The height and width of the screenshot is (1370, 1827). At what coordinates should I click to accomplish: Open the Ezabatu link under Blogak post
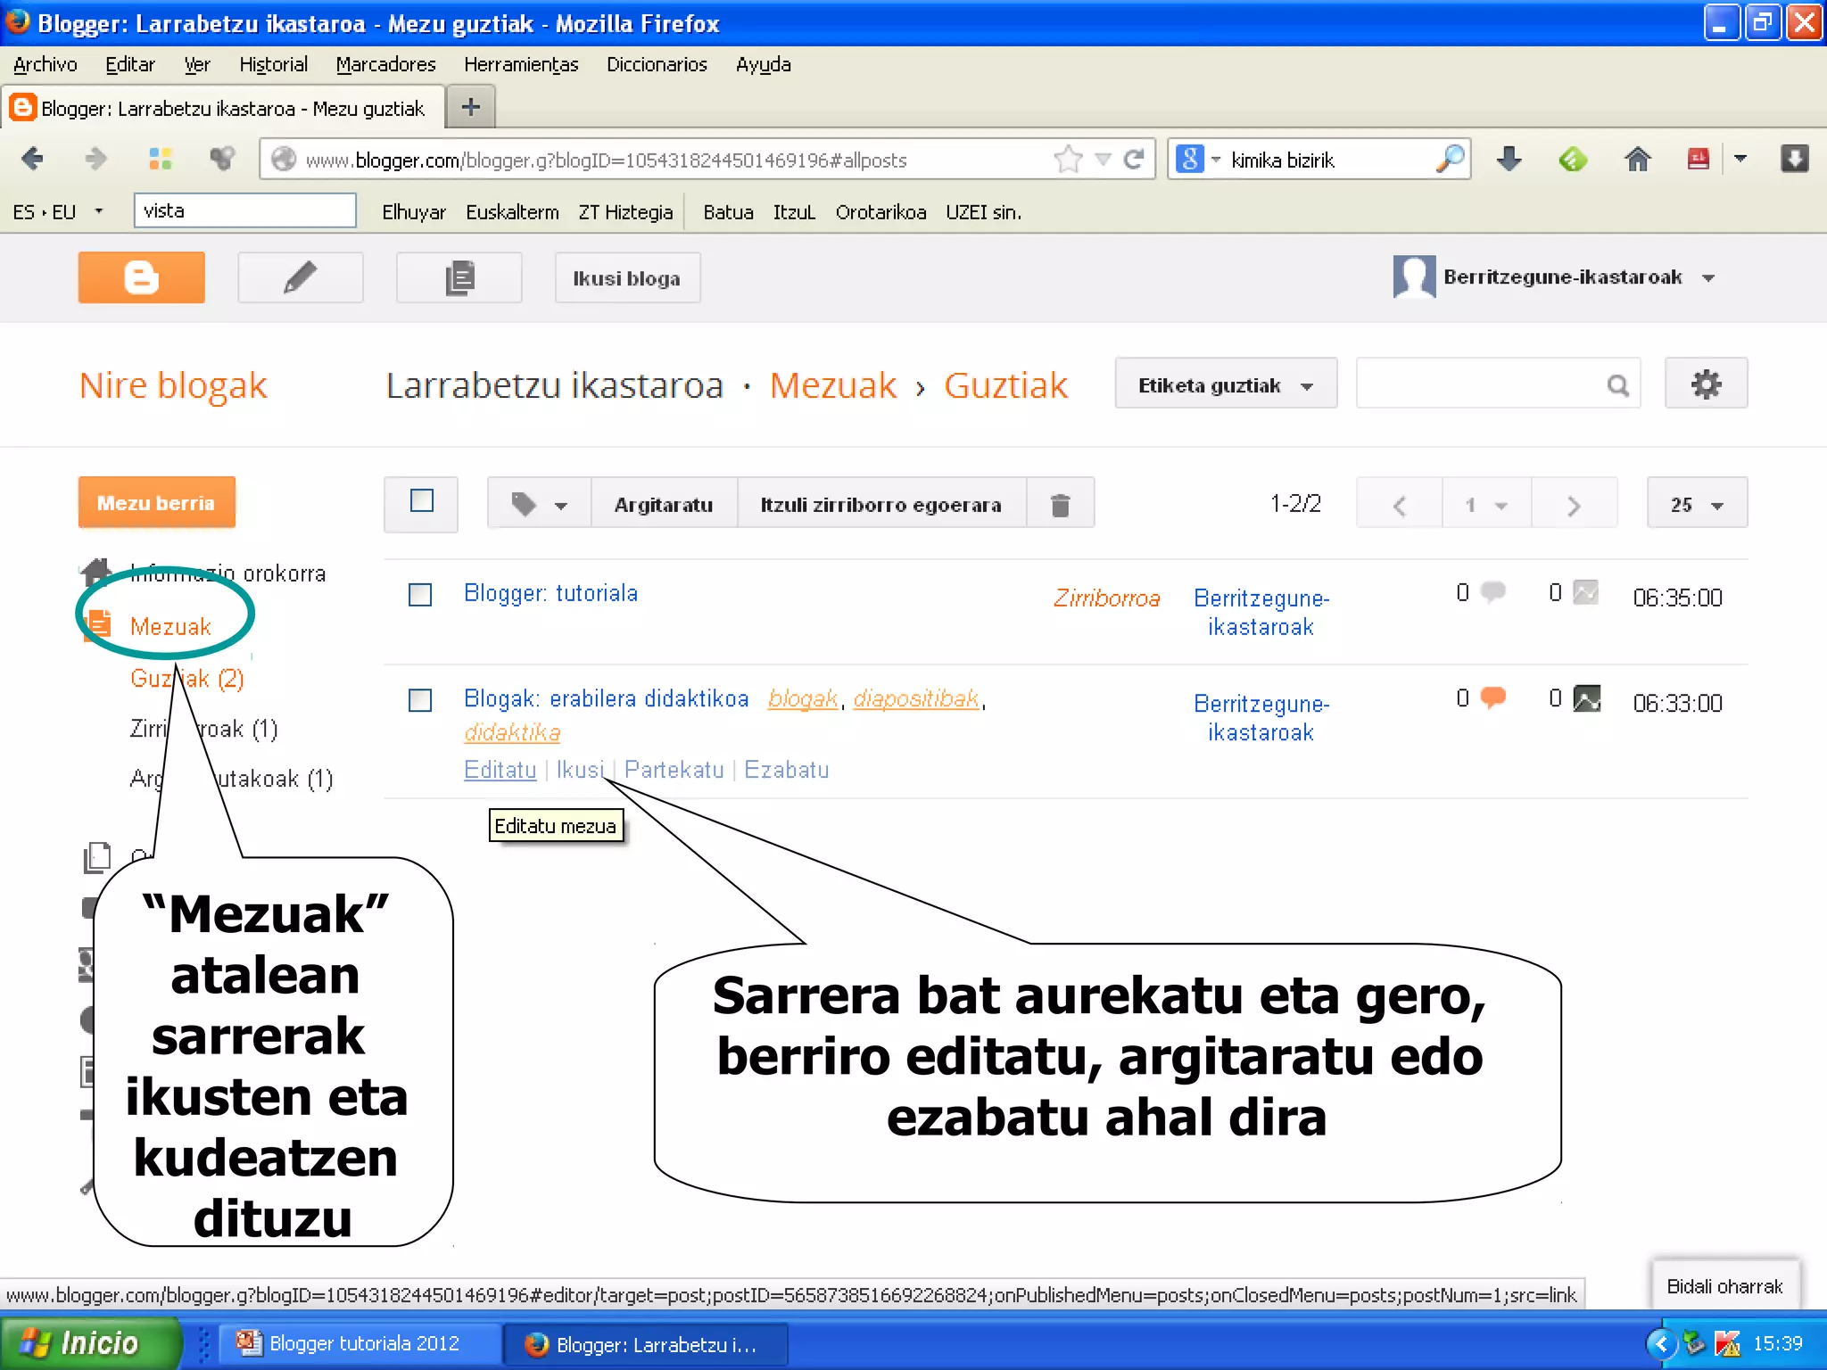click(786, 769)
